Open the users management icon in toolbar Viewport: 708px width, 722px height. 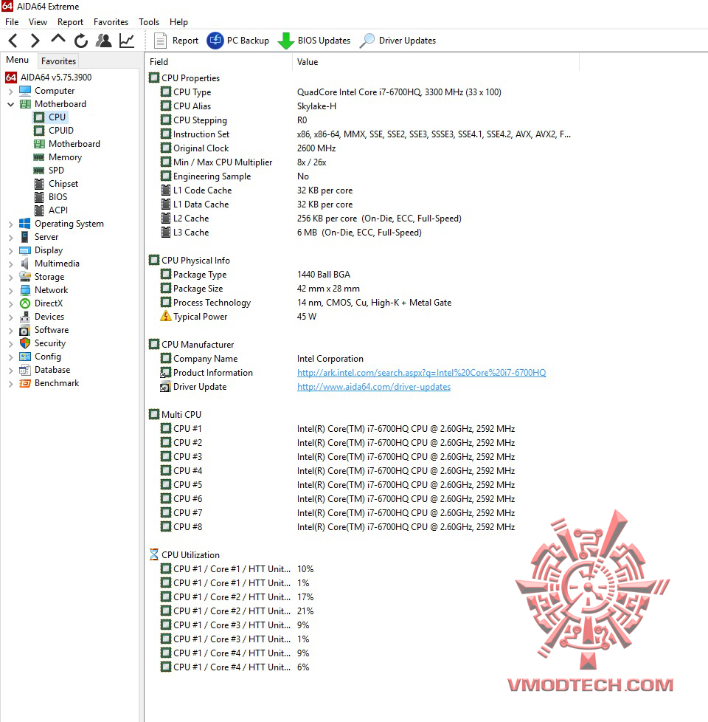click(104, 41)
